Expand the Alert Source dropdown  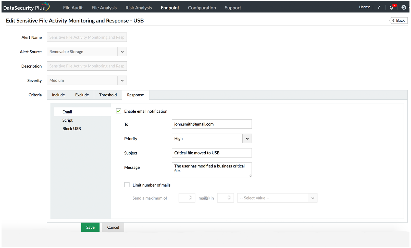pyautogui.click(x=122, y=52)
